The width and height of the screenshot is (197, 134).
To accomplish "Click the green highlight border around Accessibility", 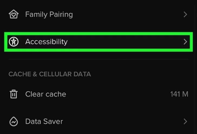I will click(98, 34).
